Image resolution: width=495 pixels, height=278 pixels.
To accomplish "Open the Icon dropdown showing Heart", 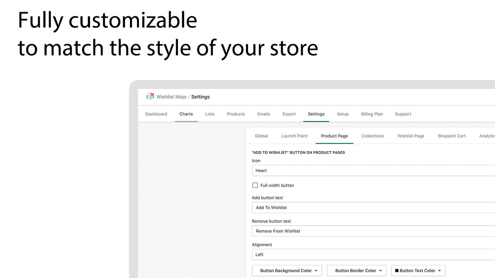I will point(374,171).
